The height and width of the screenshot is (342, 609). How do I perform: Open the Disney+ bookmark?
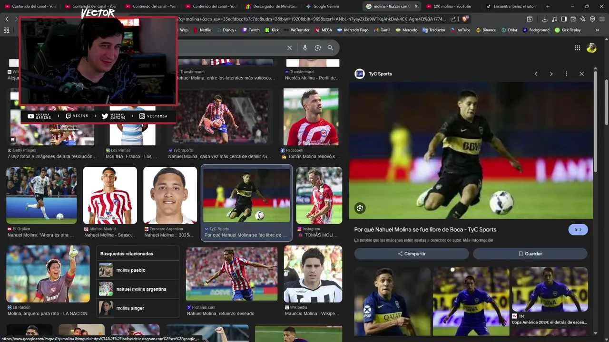(x=226, y=30)
